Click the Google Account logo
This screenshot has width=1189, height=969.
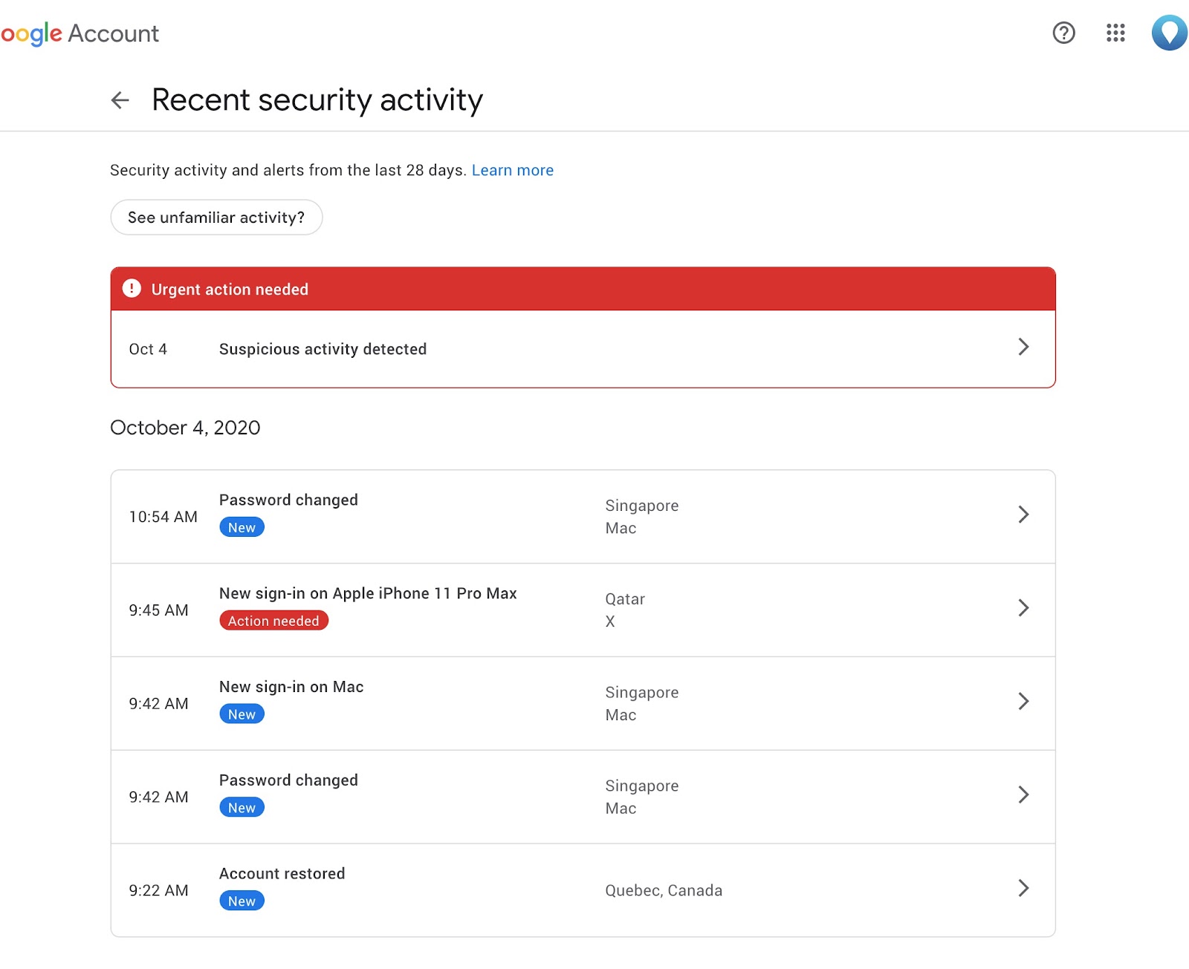click(x=80, y=33)
